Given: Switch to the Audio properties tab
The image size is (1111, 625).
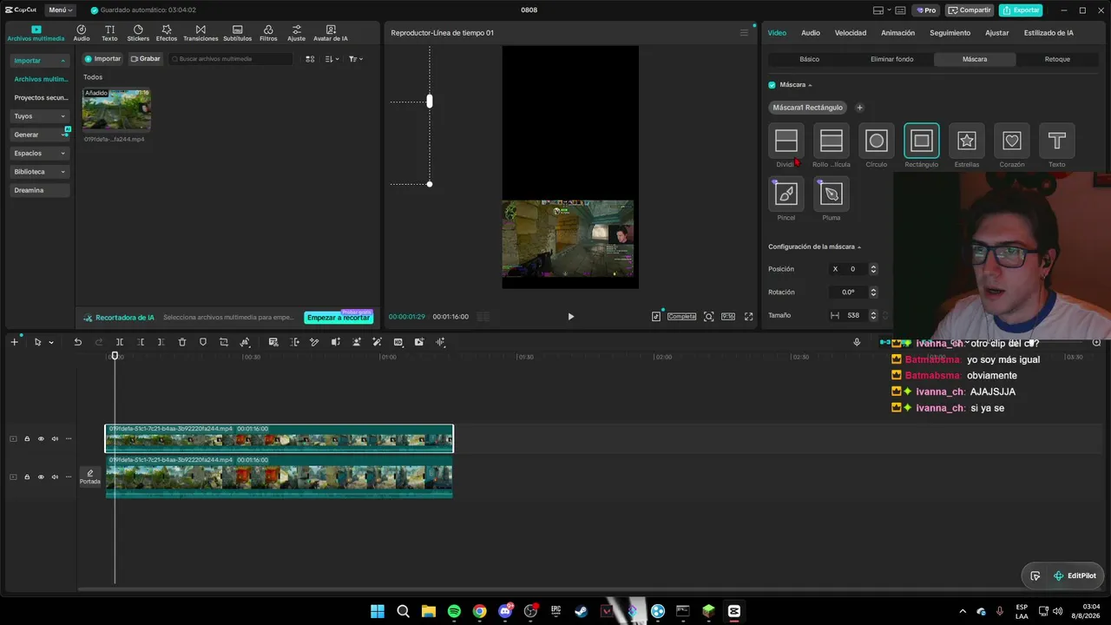Looking at the screenshot, I should click(811, 33).
